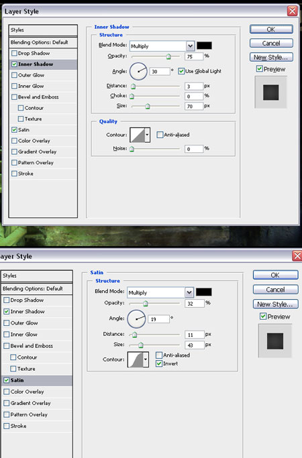This screenshot has height=458, width=302.
Task: Click Satin Opacity value field
Action: (x=195, y=304)
